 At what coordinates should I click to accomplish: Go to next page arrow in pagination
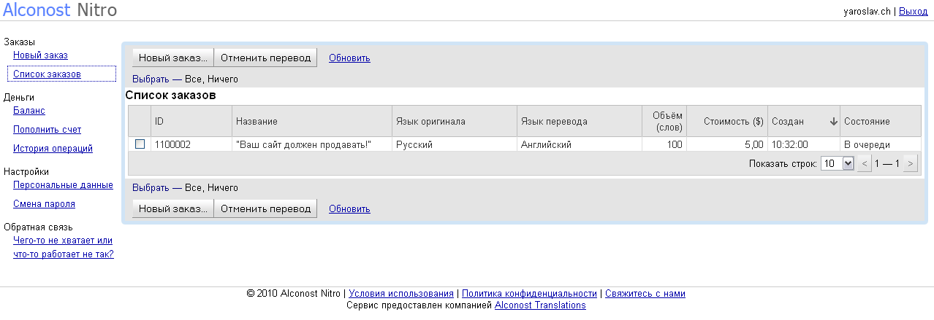910,164
